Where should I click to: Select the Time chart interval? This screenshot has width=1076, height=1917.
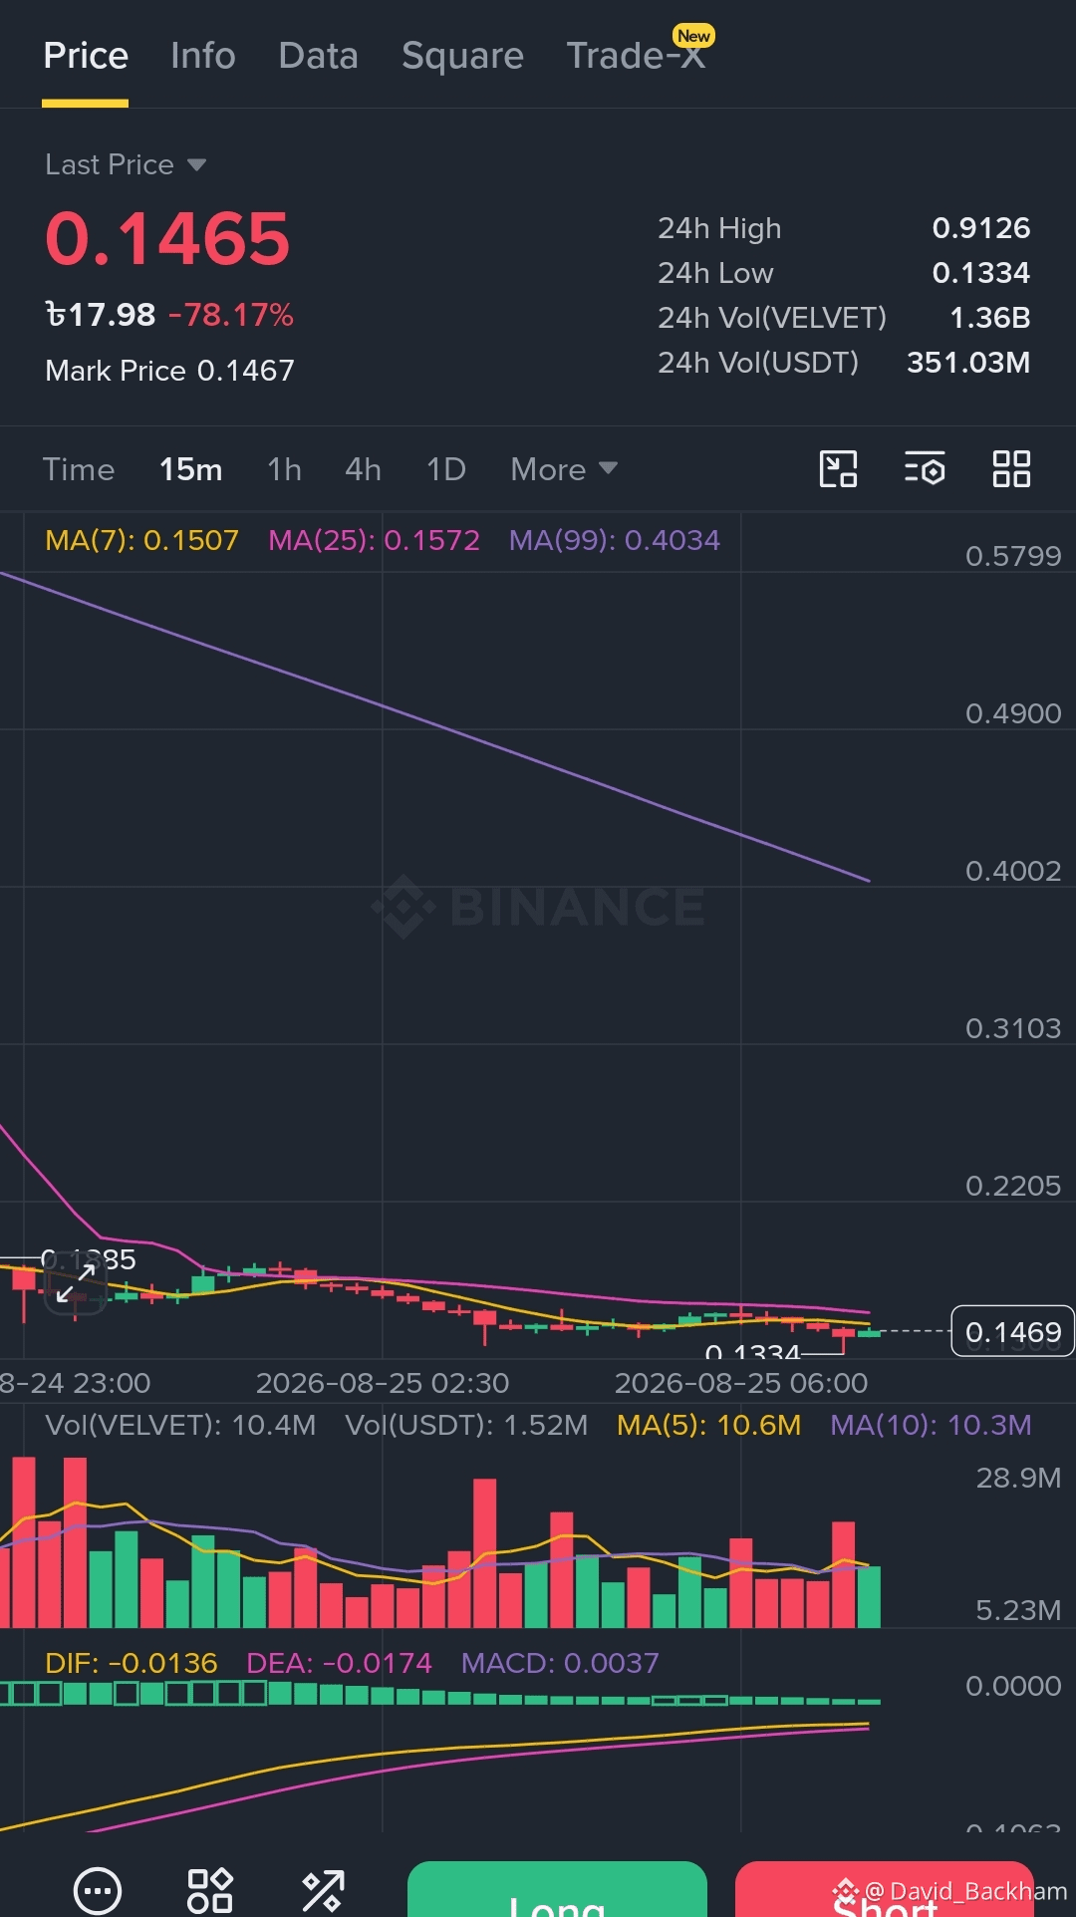[79, 469]
